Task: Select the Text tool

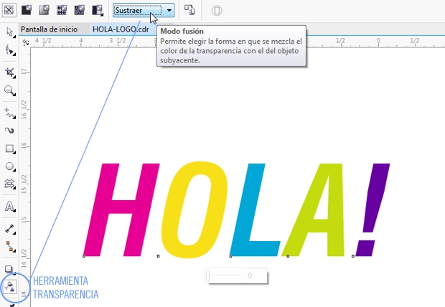Action: 10,207
